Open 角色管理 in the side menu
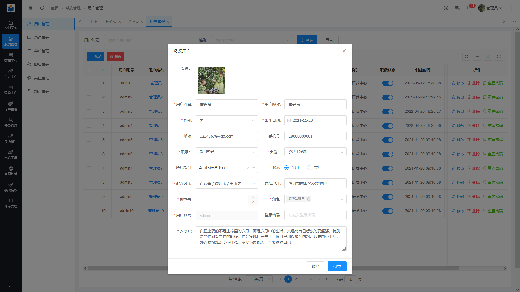 42,38
